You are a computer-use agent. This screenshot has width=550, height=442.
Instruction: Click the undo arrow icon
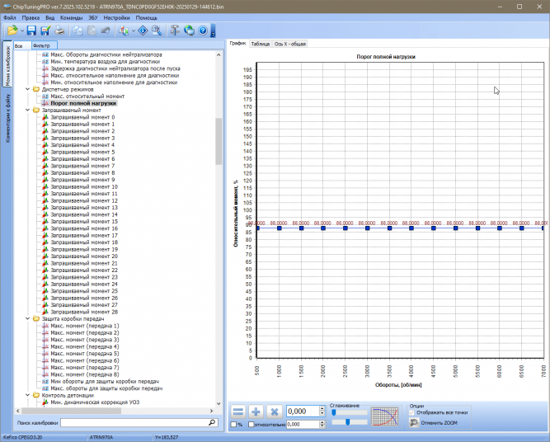(x=106, y=31)
